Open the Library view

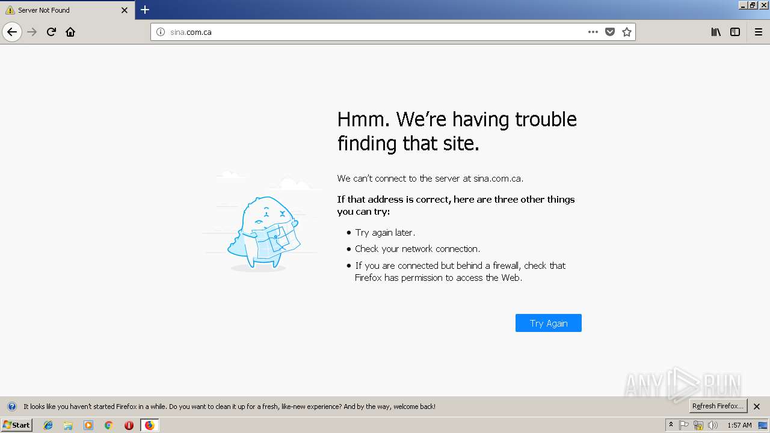[x=716, y=32]
